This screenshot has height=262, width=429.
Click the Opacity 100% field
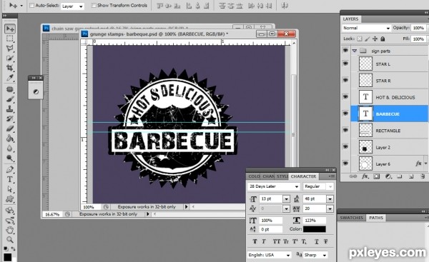418,28
